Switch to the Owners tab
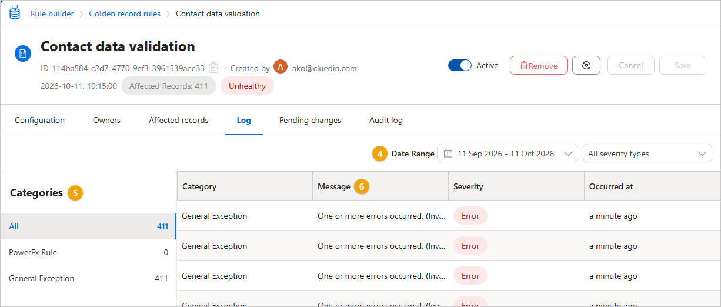The image size is (721, 307). (x=106, y=120)
